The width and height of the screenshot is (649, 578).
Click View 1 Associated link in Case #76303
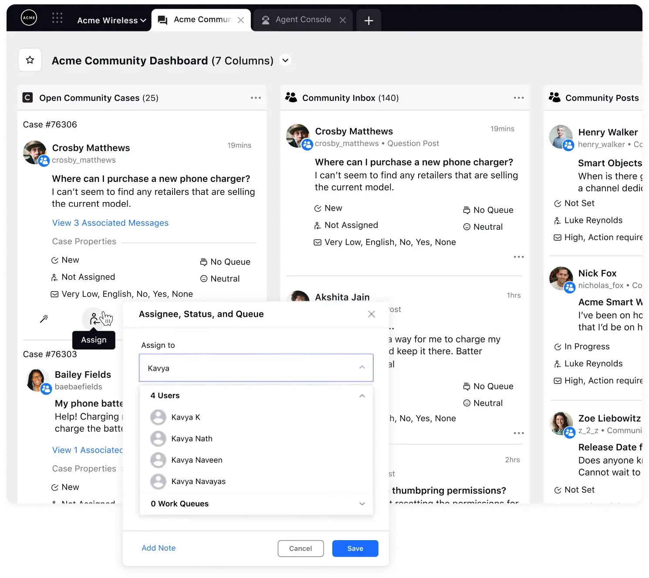(88, 450)
